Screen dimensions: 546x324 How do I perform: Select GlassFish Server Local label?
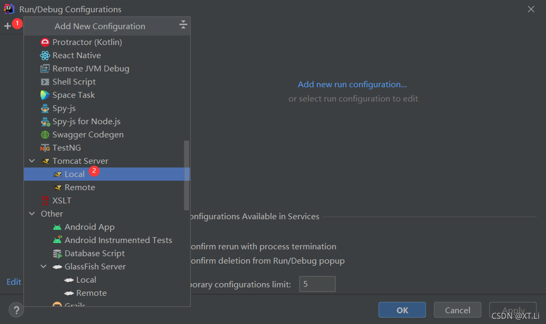point(86,280)
